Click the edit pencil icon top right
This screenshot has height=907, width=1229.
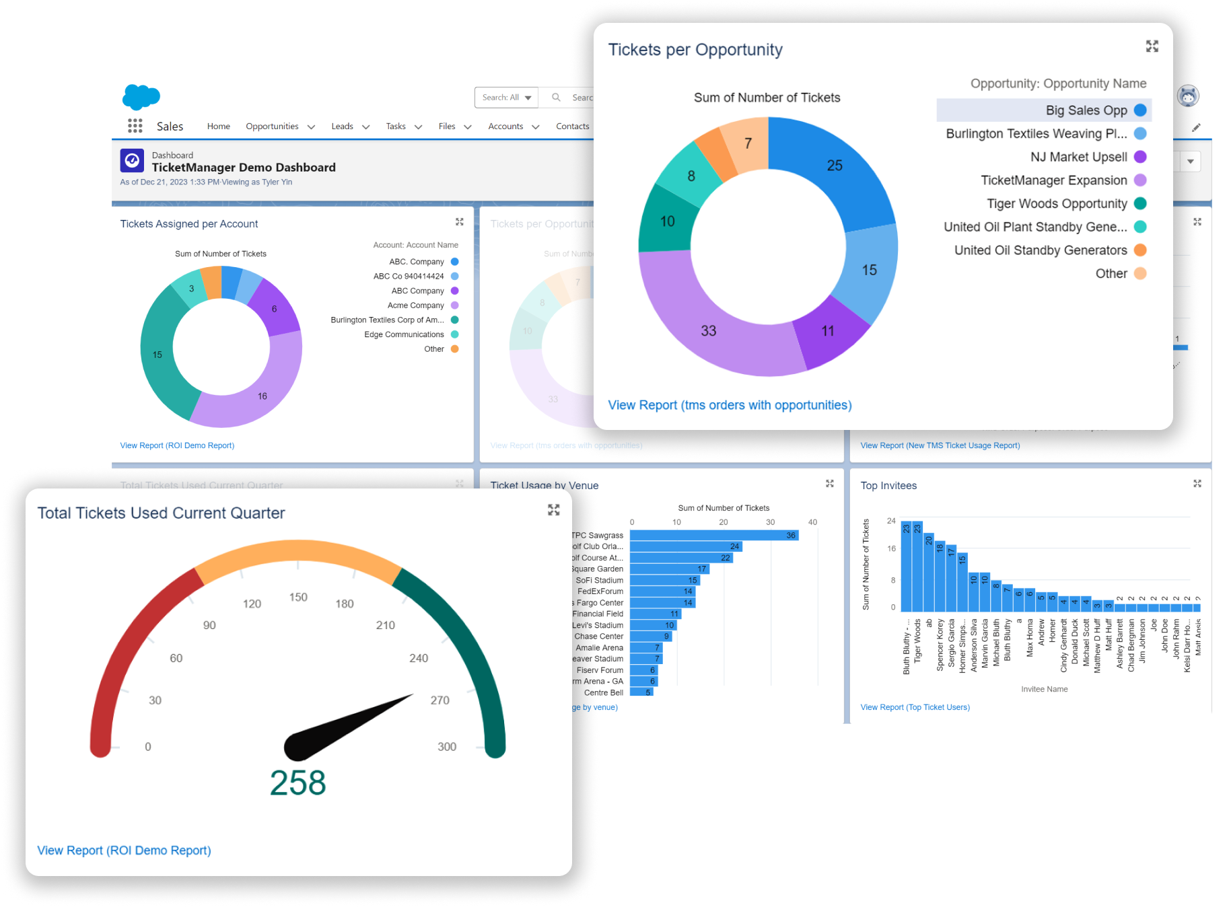click(1197, 126)
